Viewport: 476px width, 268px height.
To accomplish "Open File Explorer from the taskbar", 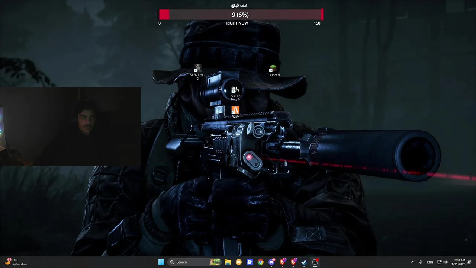I will [228, 262].
